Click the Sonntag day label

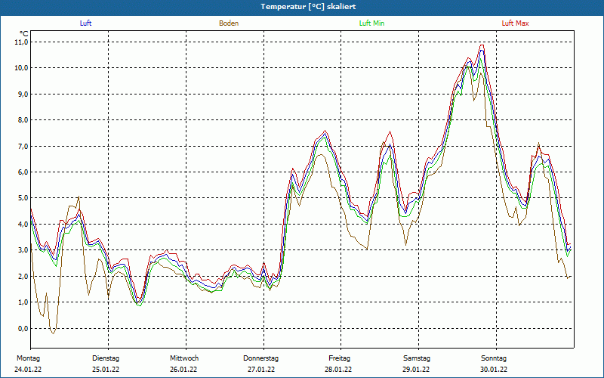click(494, 358)
